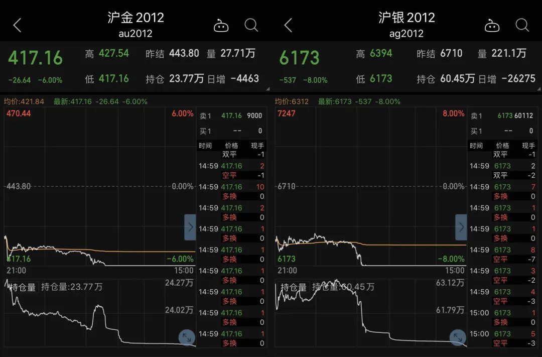
Task: Expand 沪金 chart to fullscreen
Action: (187, 337)
